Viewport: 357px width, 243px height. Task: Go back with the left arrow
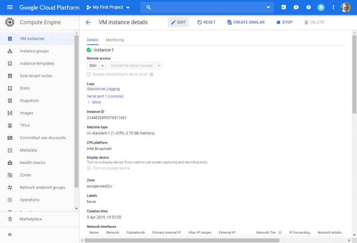click(88, 22)
